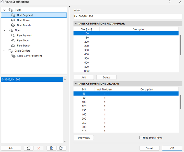Select rectangular size row 400
Image resolution: width=184 pixels, height=152 pixels.
click(x=126, y=54)
